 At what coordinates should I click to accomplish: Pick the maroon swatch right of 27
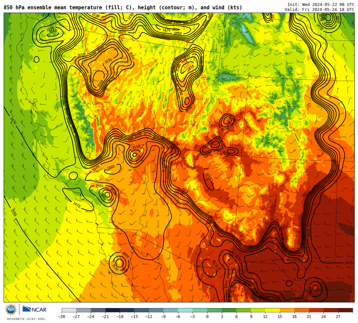pyautogui.click(x=345, y=310)
